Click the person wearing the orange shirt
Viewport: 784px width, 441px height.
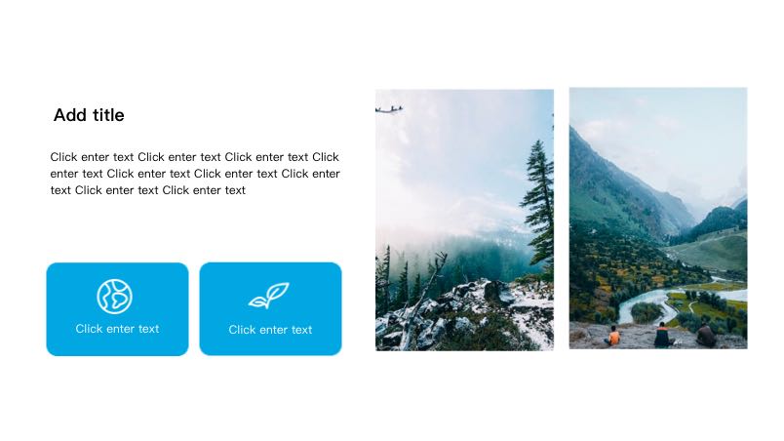(x=612, y=336)
